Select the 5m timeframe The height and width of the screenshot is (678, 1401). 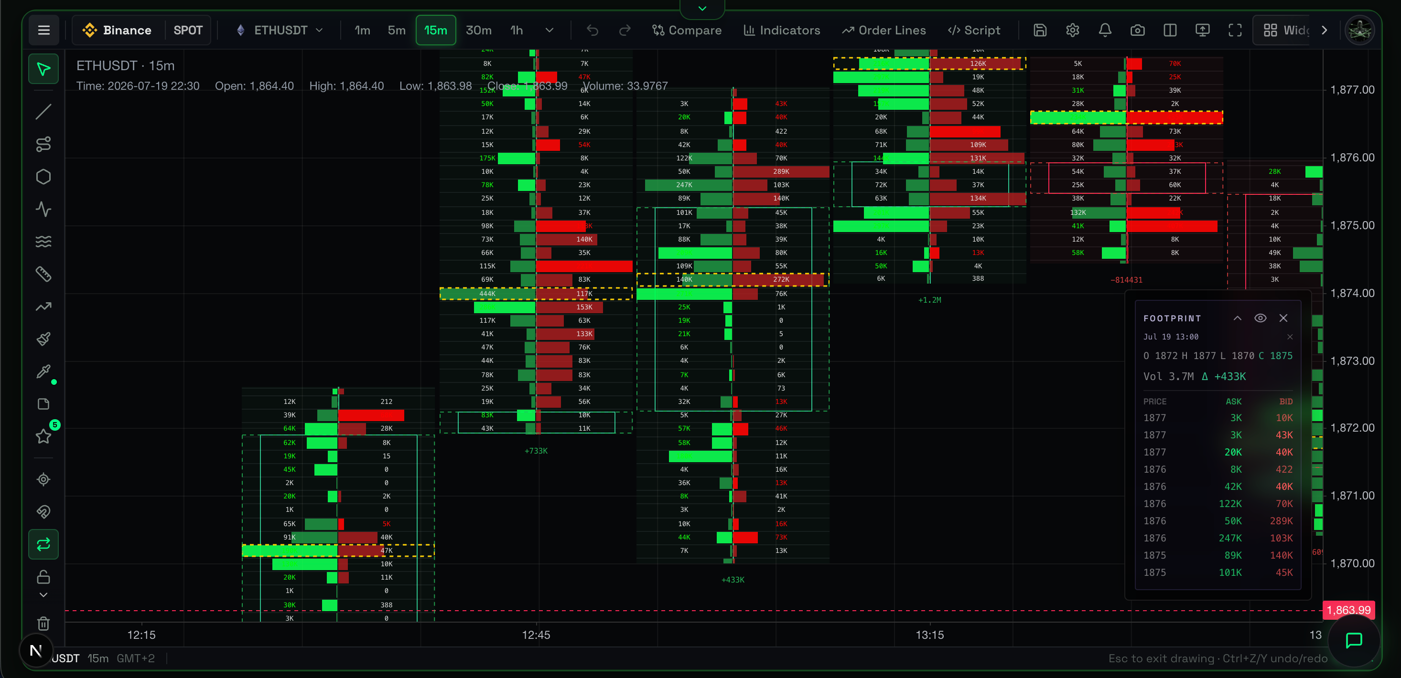point(397,31)
